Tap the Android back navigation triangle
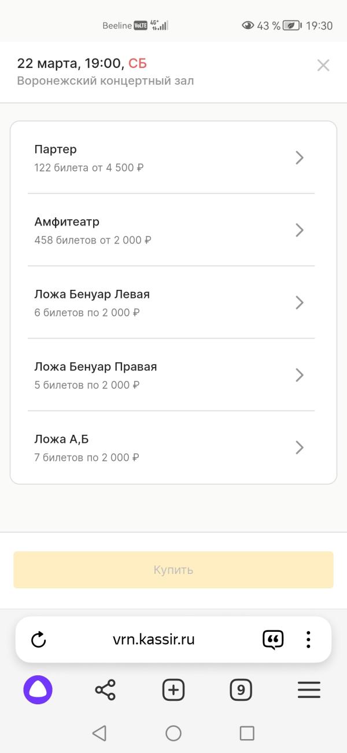Viewport: 347px width, 753px height. (x=99, y=733)
